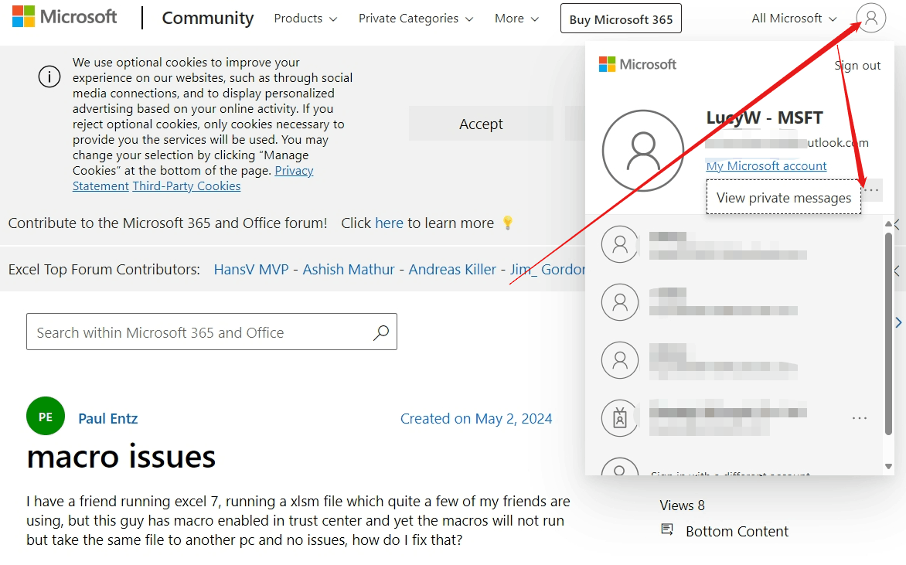Image resolution: width=906 pixels, height=565 pixels.
Task: Click the Microsoft logo in header
Action: tap(64, 17)
